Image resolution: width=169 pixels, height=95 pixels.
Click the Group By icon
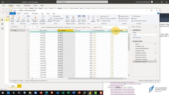click(98, 17)
